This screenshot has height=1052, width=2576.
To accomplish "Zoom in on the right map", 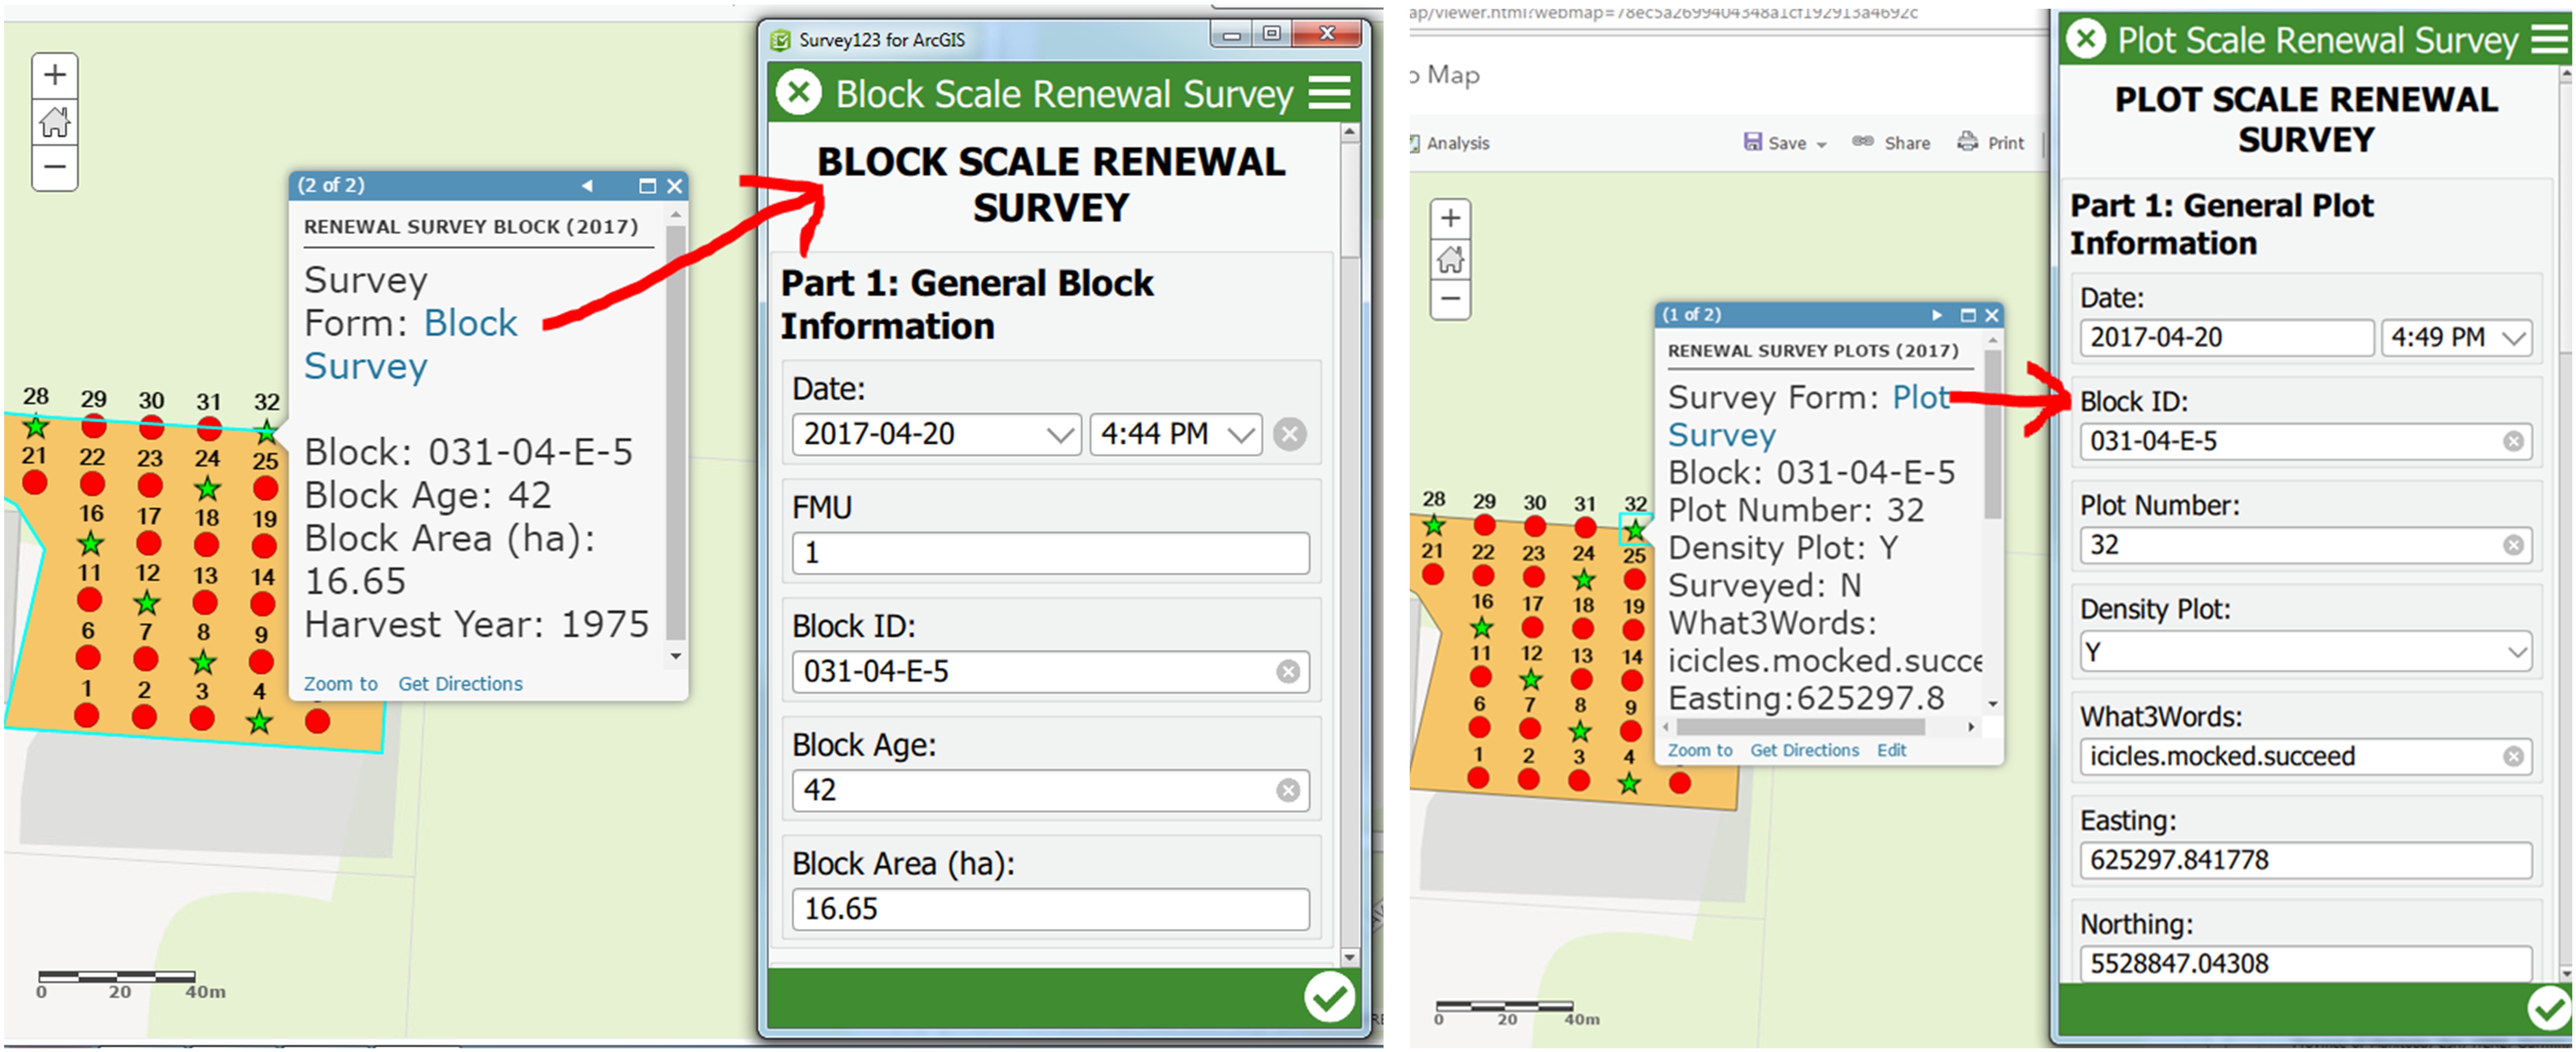I will (x=1450, y=219).
